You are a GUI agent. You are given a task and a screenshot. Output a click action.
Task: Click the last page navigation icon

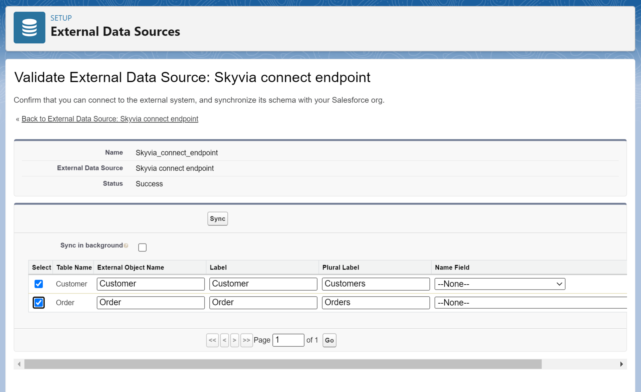(247, 340)
